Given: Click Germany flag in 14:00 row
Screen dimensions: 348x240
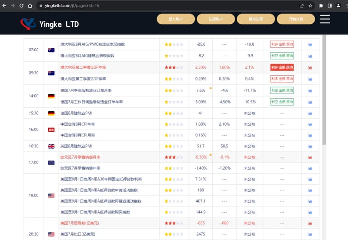Looking at the screenshot, I should (x=51, y=96).
